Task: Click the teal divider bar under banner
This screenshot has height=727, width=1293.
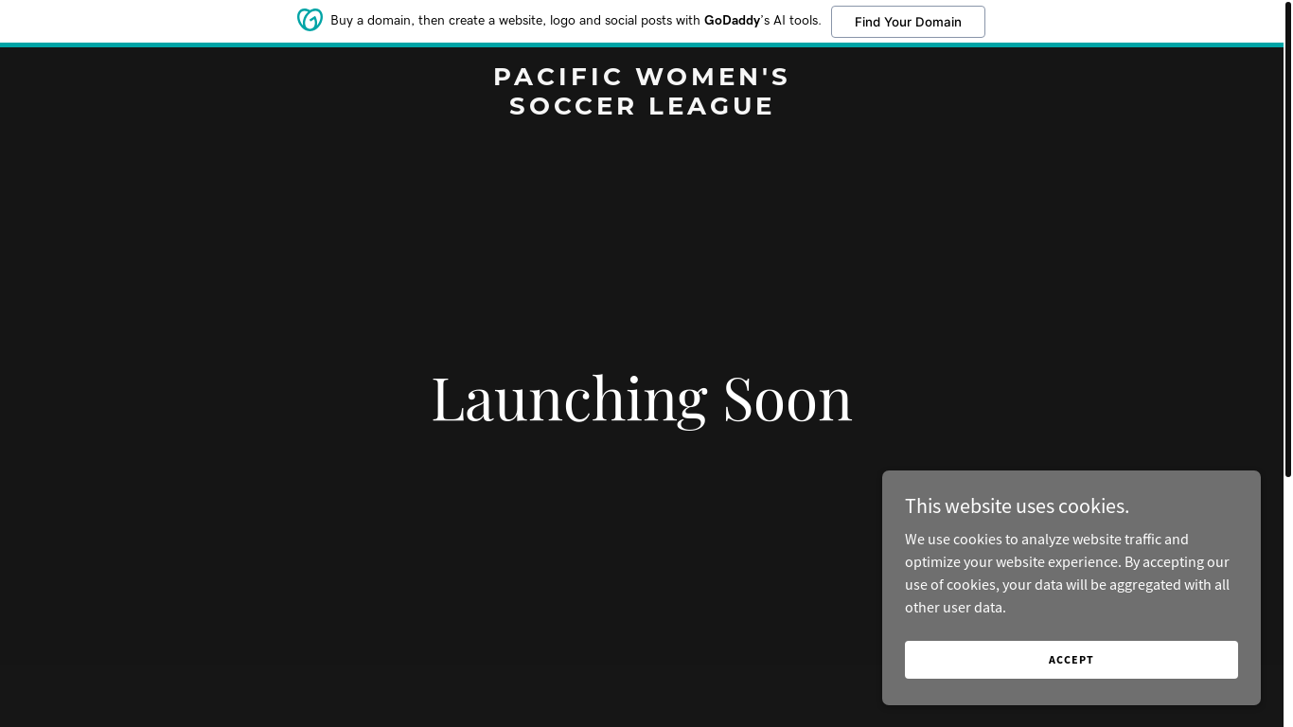Action: [642, 44]
